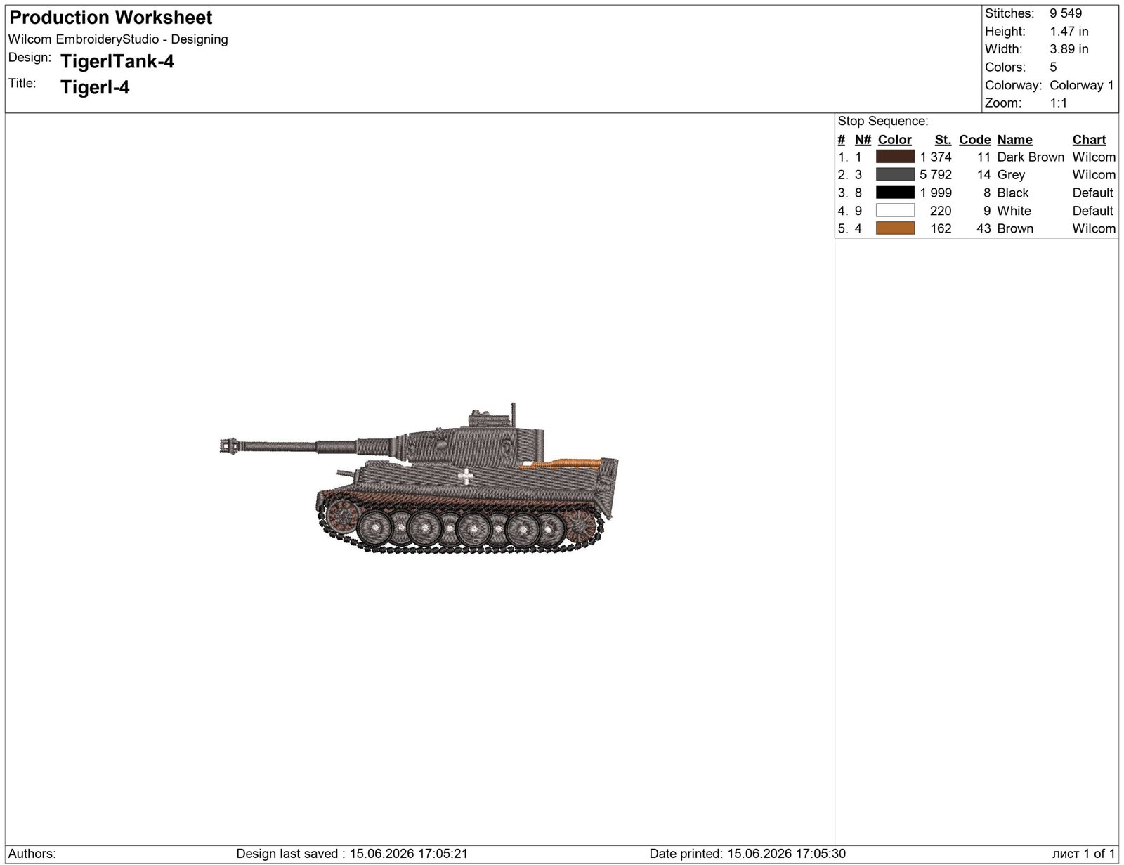Click the 'Date printed' timestamp in footer
Screen dimensions: 1124x865
[747, 854]
